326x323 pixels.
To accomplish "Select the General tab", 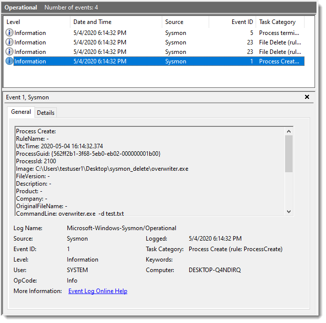I will pos(21,112).
